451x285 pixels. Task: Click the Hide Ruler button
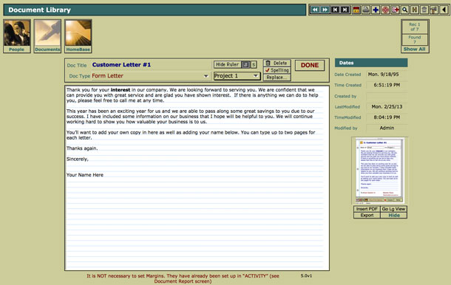(228, 65)
